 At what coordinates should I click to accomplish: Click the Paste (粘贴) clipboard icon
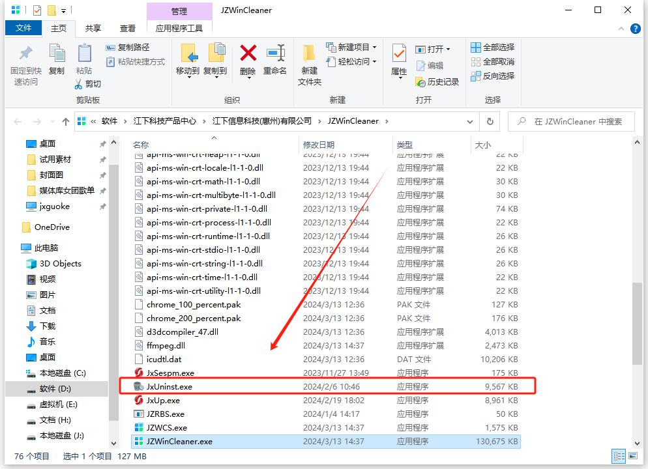pyautogui.click(x=84, y=53)
